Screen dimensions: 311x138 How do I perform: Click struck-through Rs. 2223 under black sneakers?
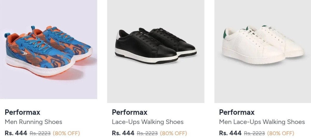click(x=147, y=134)
